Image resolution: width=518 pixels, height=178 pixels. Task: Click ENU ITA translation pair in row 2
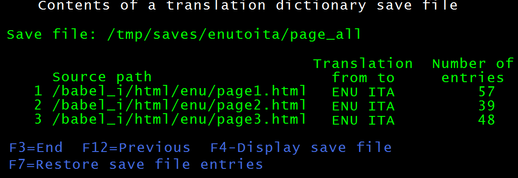click(x=363, y=106)
